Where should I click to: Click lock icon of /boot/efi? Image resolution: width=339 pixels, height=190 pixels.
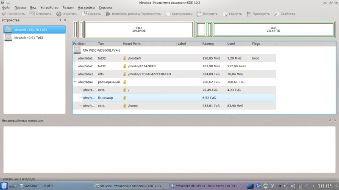point(125,58)
